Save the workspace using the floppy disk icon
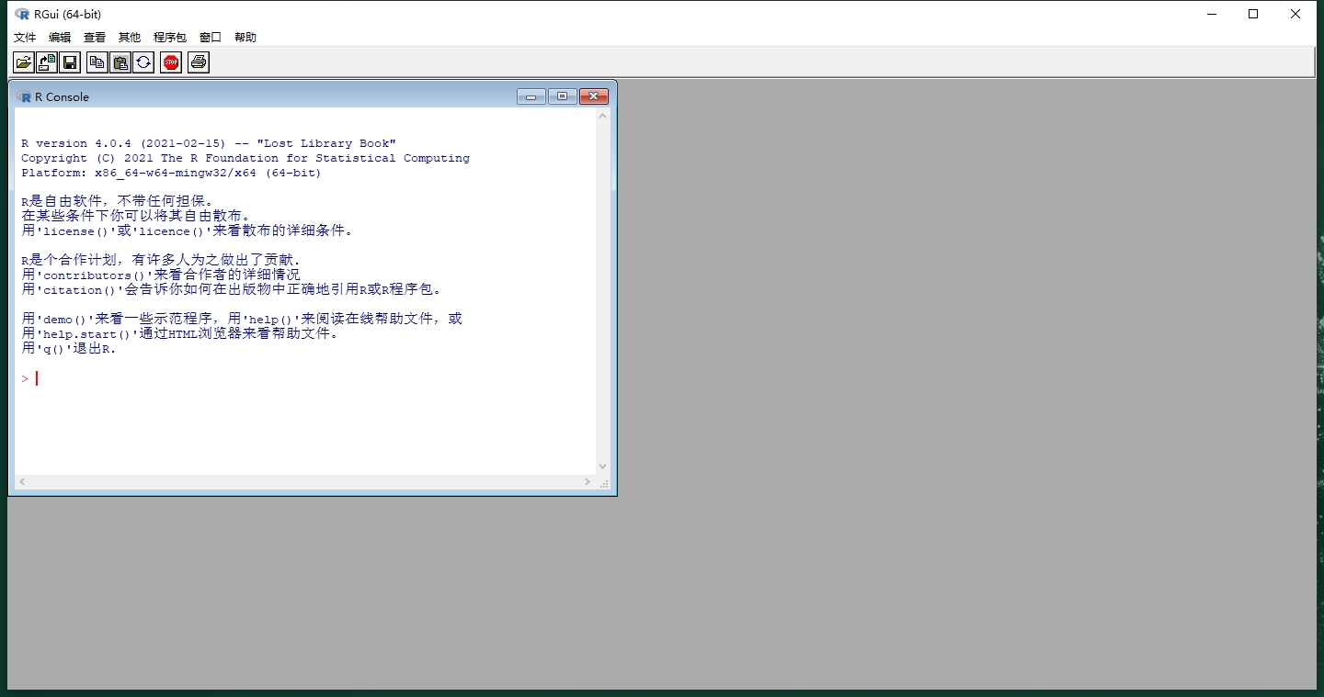The width and height of the screenshot is (1324, 697). pos(68,62)
